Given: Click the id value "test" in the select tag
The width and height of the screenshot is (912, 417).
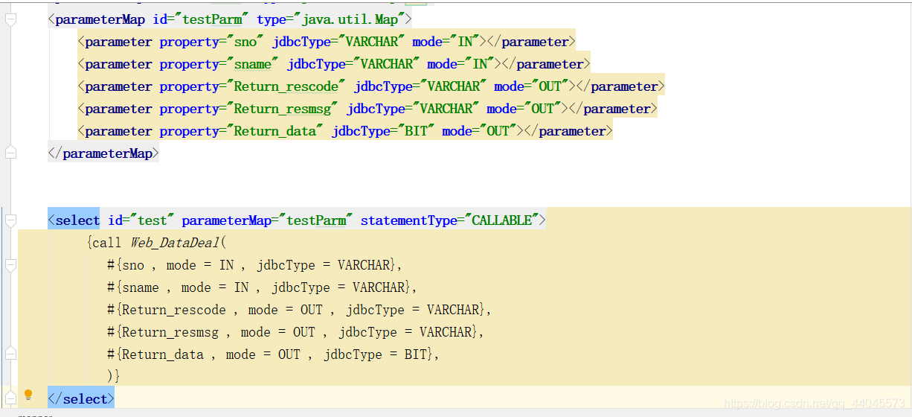Looking at the screenshot, I should point(152,220).
